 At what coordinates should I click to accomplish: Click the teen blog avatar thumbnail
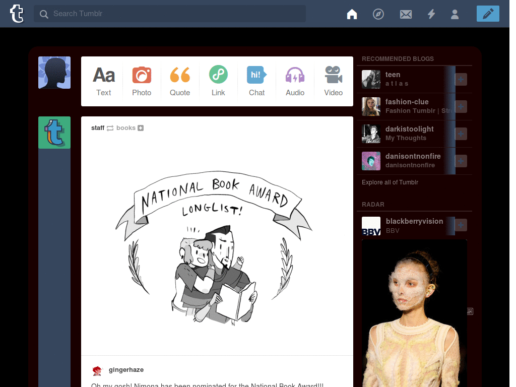(371, 79)
